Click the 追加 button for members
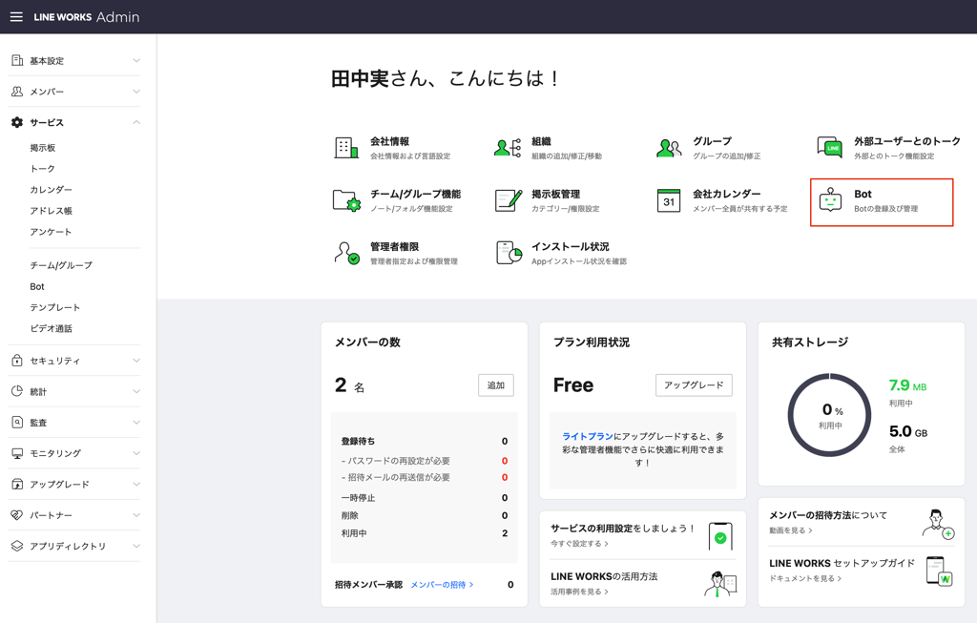The image size is (977, 623). (x=496, y=385)
